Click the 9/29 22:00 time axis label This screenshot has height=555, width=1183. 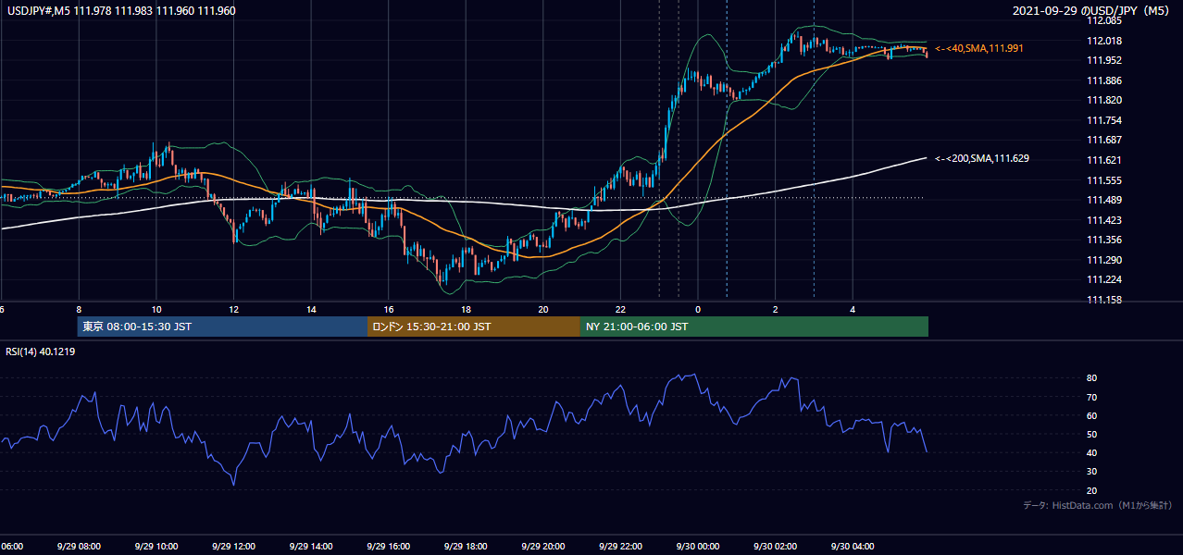pos(619,547)
